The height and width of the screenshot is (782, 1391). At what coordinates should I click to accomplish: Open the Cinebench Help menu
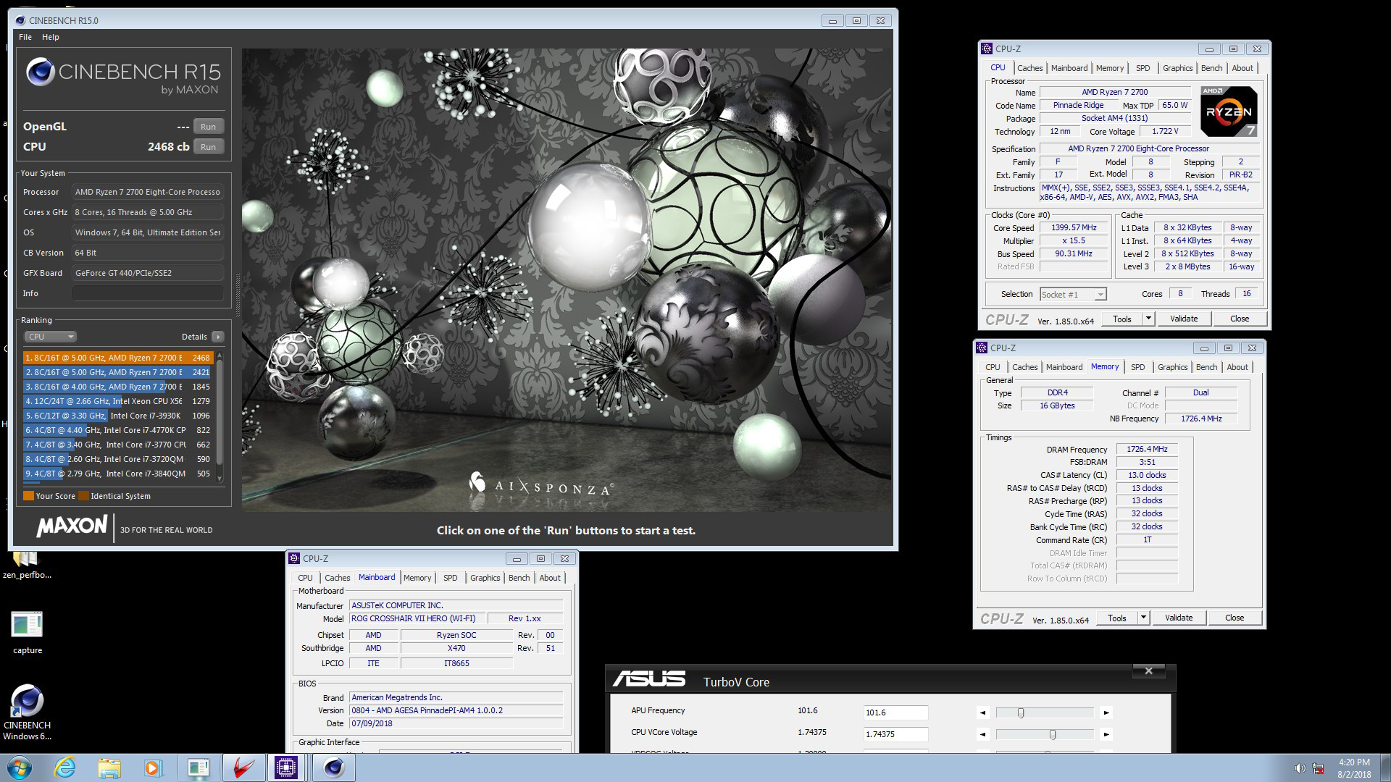[51, 37]
